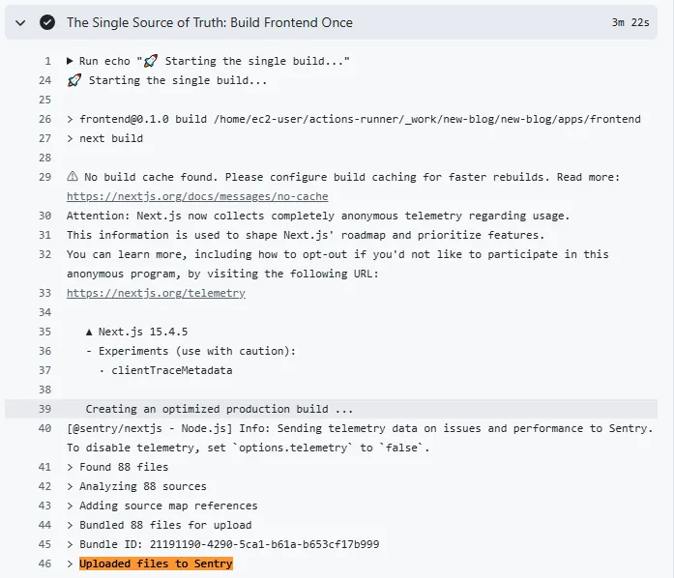Click the "next build" command line

click(110, 138)
